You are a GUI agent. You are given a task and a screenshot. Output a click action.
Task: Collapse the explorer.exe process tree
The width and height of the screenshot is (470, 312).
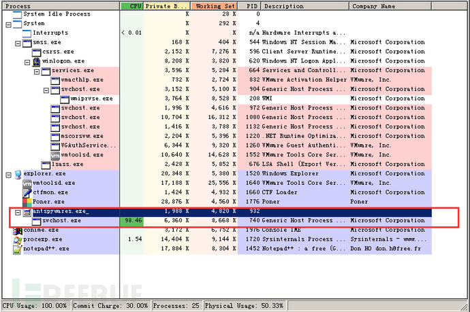8,174
